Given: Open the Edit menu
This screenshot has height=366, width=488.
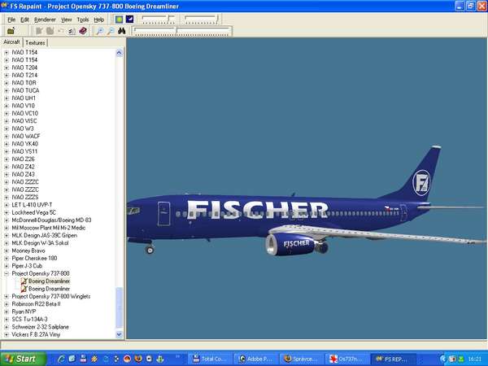Looking at the screenshot, I should click(24, 20).
